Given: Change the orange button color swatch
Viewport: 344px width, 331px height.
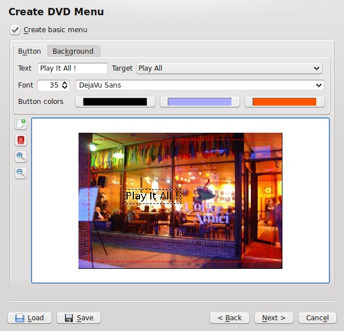Looking at the screenshot, I should pos(284,102).
